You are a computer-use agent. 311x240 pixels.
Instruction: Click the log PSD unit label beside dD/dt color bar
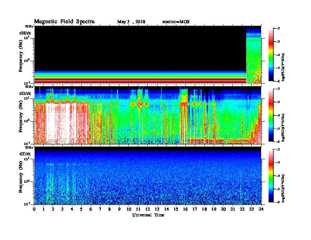pos(284,128)
